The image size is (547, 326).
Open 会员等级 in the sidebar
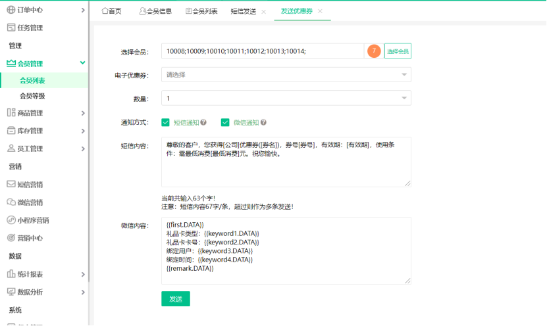tap(32, 96)
